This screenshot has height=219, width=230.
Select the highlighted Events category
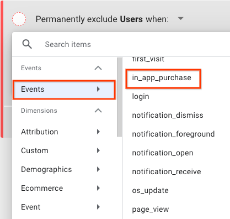(x=64, y=90)
